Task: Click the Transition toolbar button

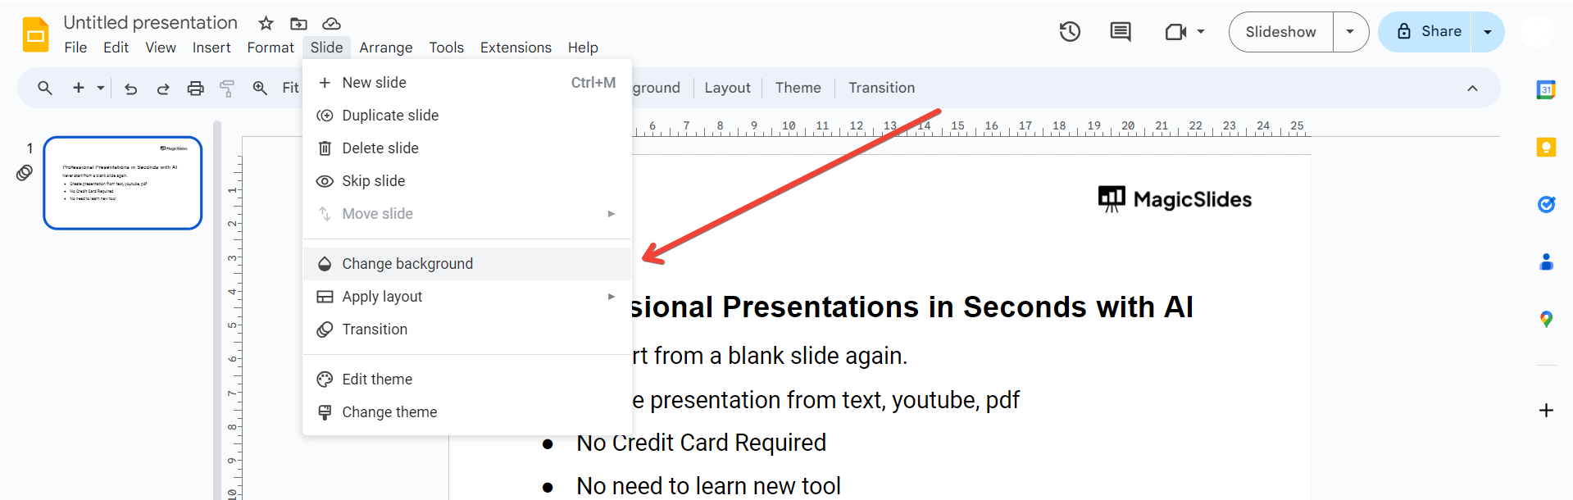Action: tap(881, 88)
